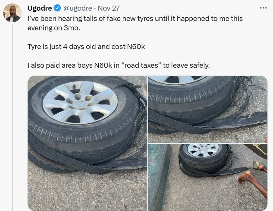
Task: Click the line about paying area boys
Action: pyautogui.click(x=118, y=65)
